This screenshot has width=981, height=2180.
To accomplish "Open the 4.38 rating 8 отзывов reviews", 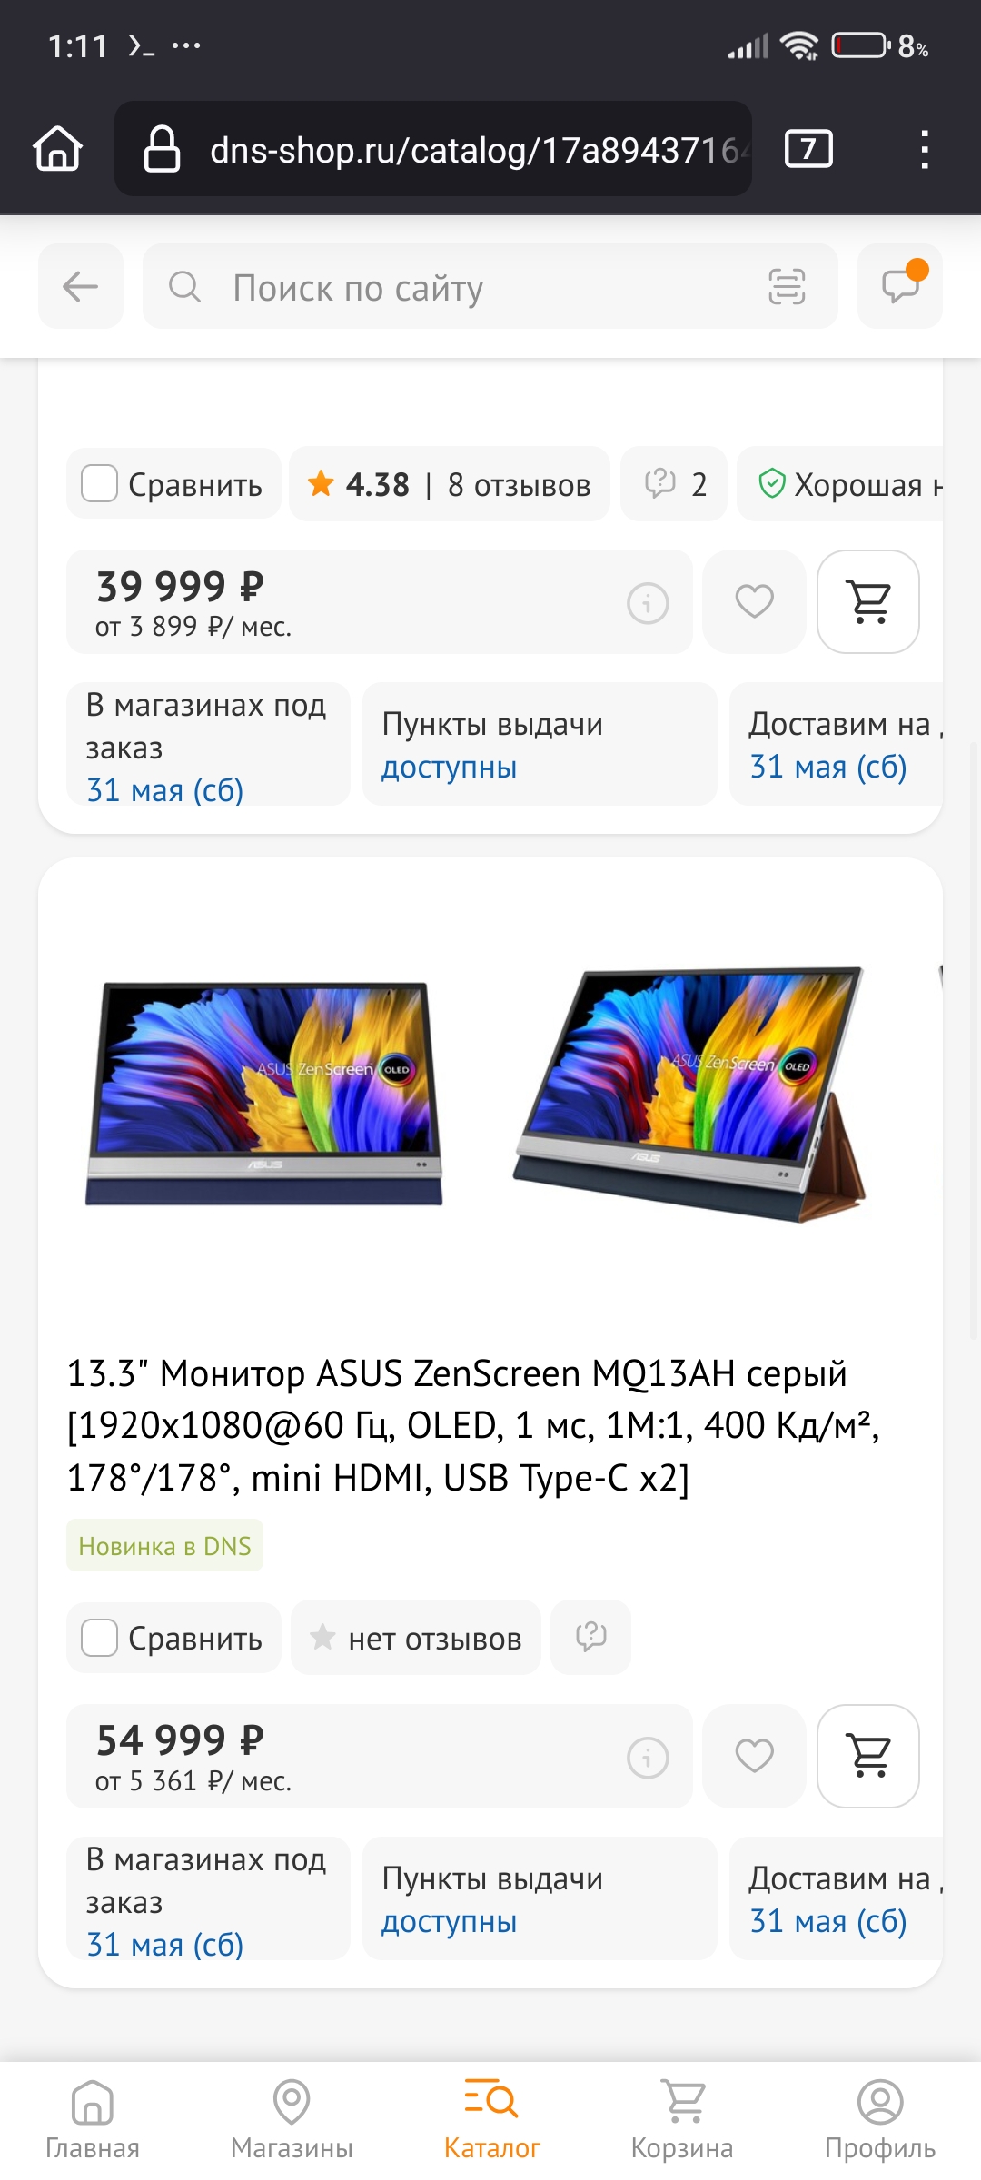I will (450, 484).
